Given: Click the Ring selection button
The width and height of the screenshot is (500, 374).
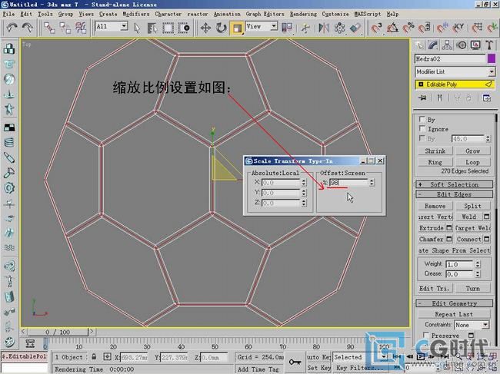Looking at the screenshot, I should 435,162.
